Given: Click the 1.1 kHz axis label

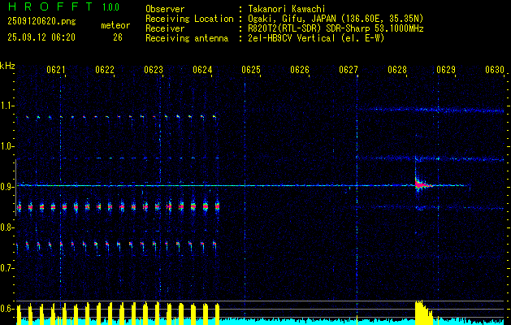Looking at the screenshot, I should point(6,106).
